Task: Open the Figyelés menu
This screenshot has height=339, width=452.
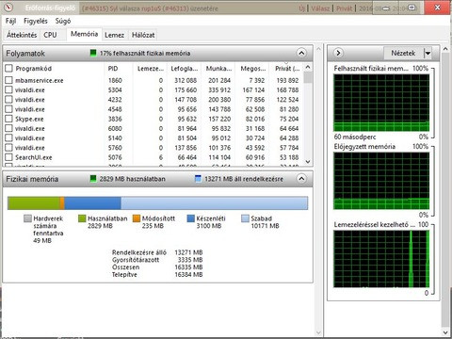Action: [36, 21]
